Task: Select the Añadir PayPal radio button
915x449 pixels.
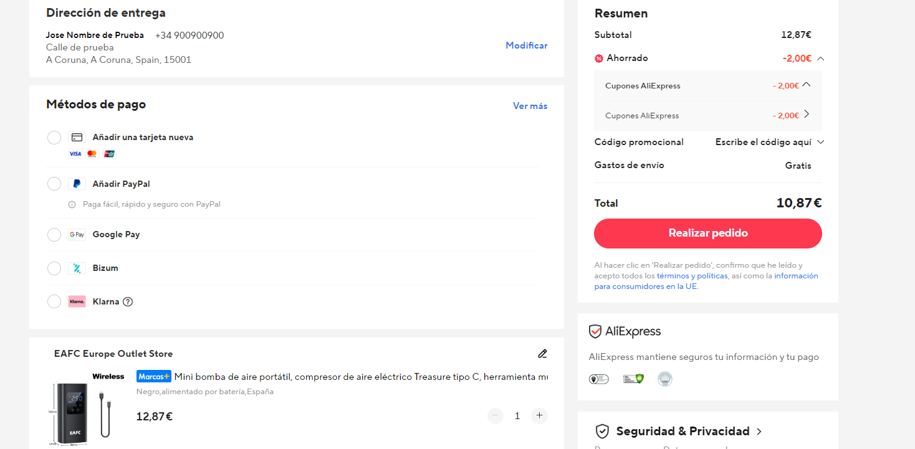Action: point(54,184)
